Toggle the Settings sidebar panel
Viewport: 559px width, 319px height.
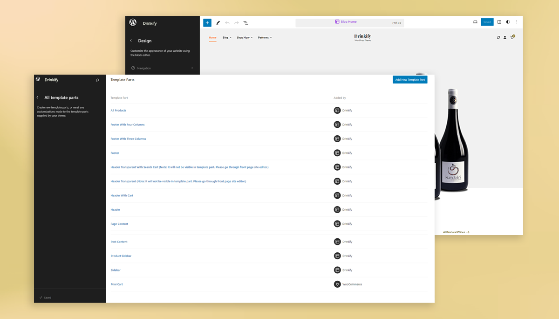click(499, 21)
